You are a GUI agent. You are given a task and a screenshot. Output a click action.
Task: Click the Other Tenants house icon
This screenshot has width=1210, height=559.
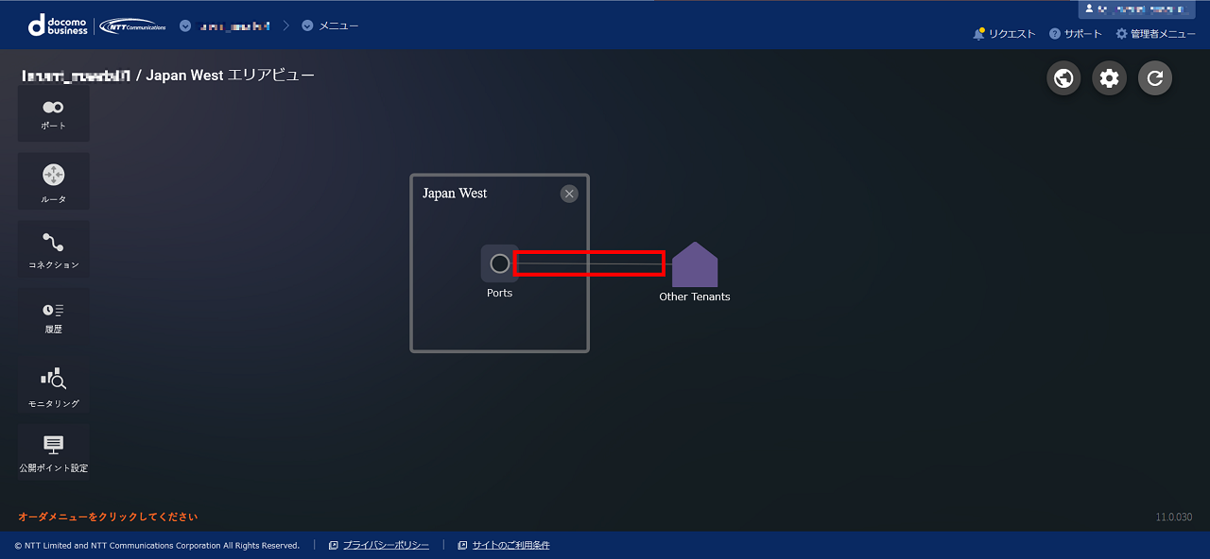tap(694, 265)
